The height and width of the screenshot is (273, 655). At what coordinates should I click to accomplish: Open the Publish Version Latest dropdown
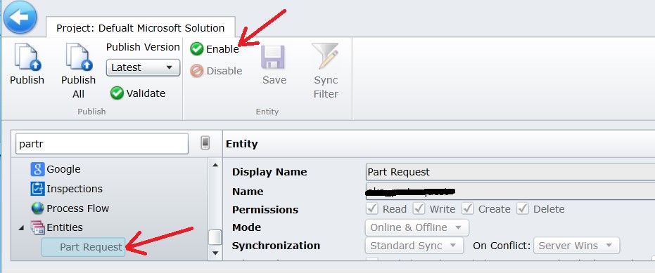click(x=143, y=67)
